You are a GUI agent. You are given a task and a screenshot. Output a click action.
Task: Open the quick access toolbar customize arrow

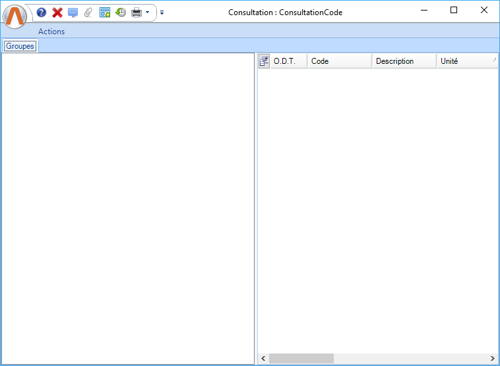tap(162, 13)
